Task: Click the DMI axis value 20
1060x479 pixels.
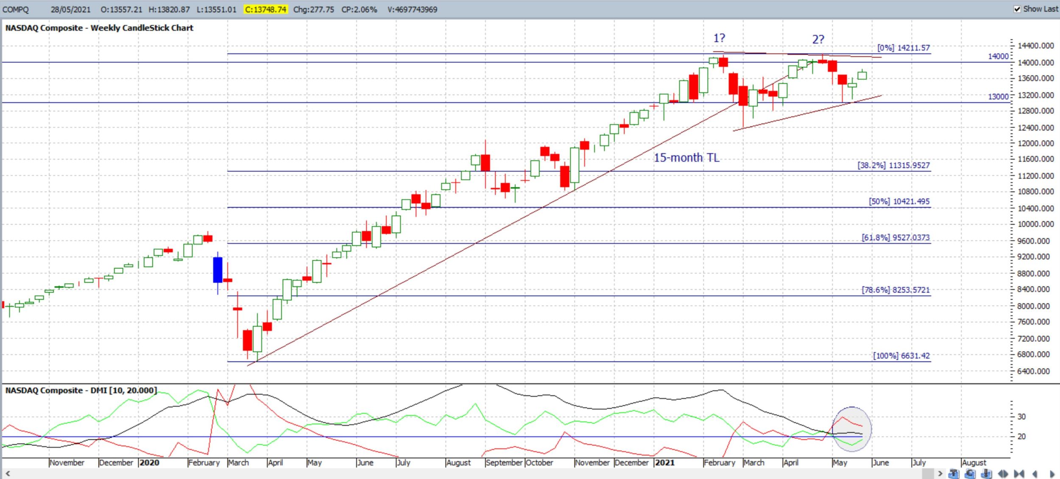Action: [x=1022, y=437]
